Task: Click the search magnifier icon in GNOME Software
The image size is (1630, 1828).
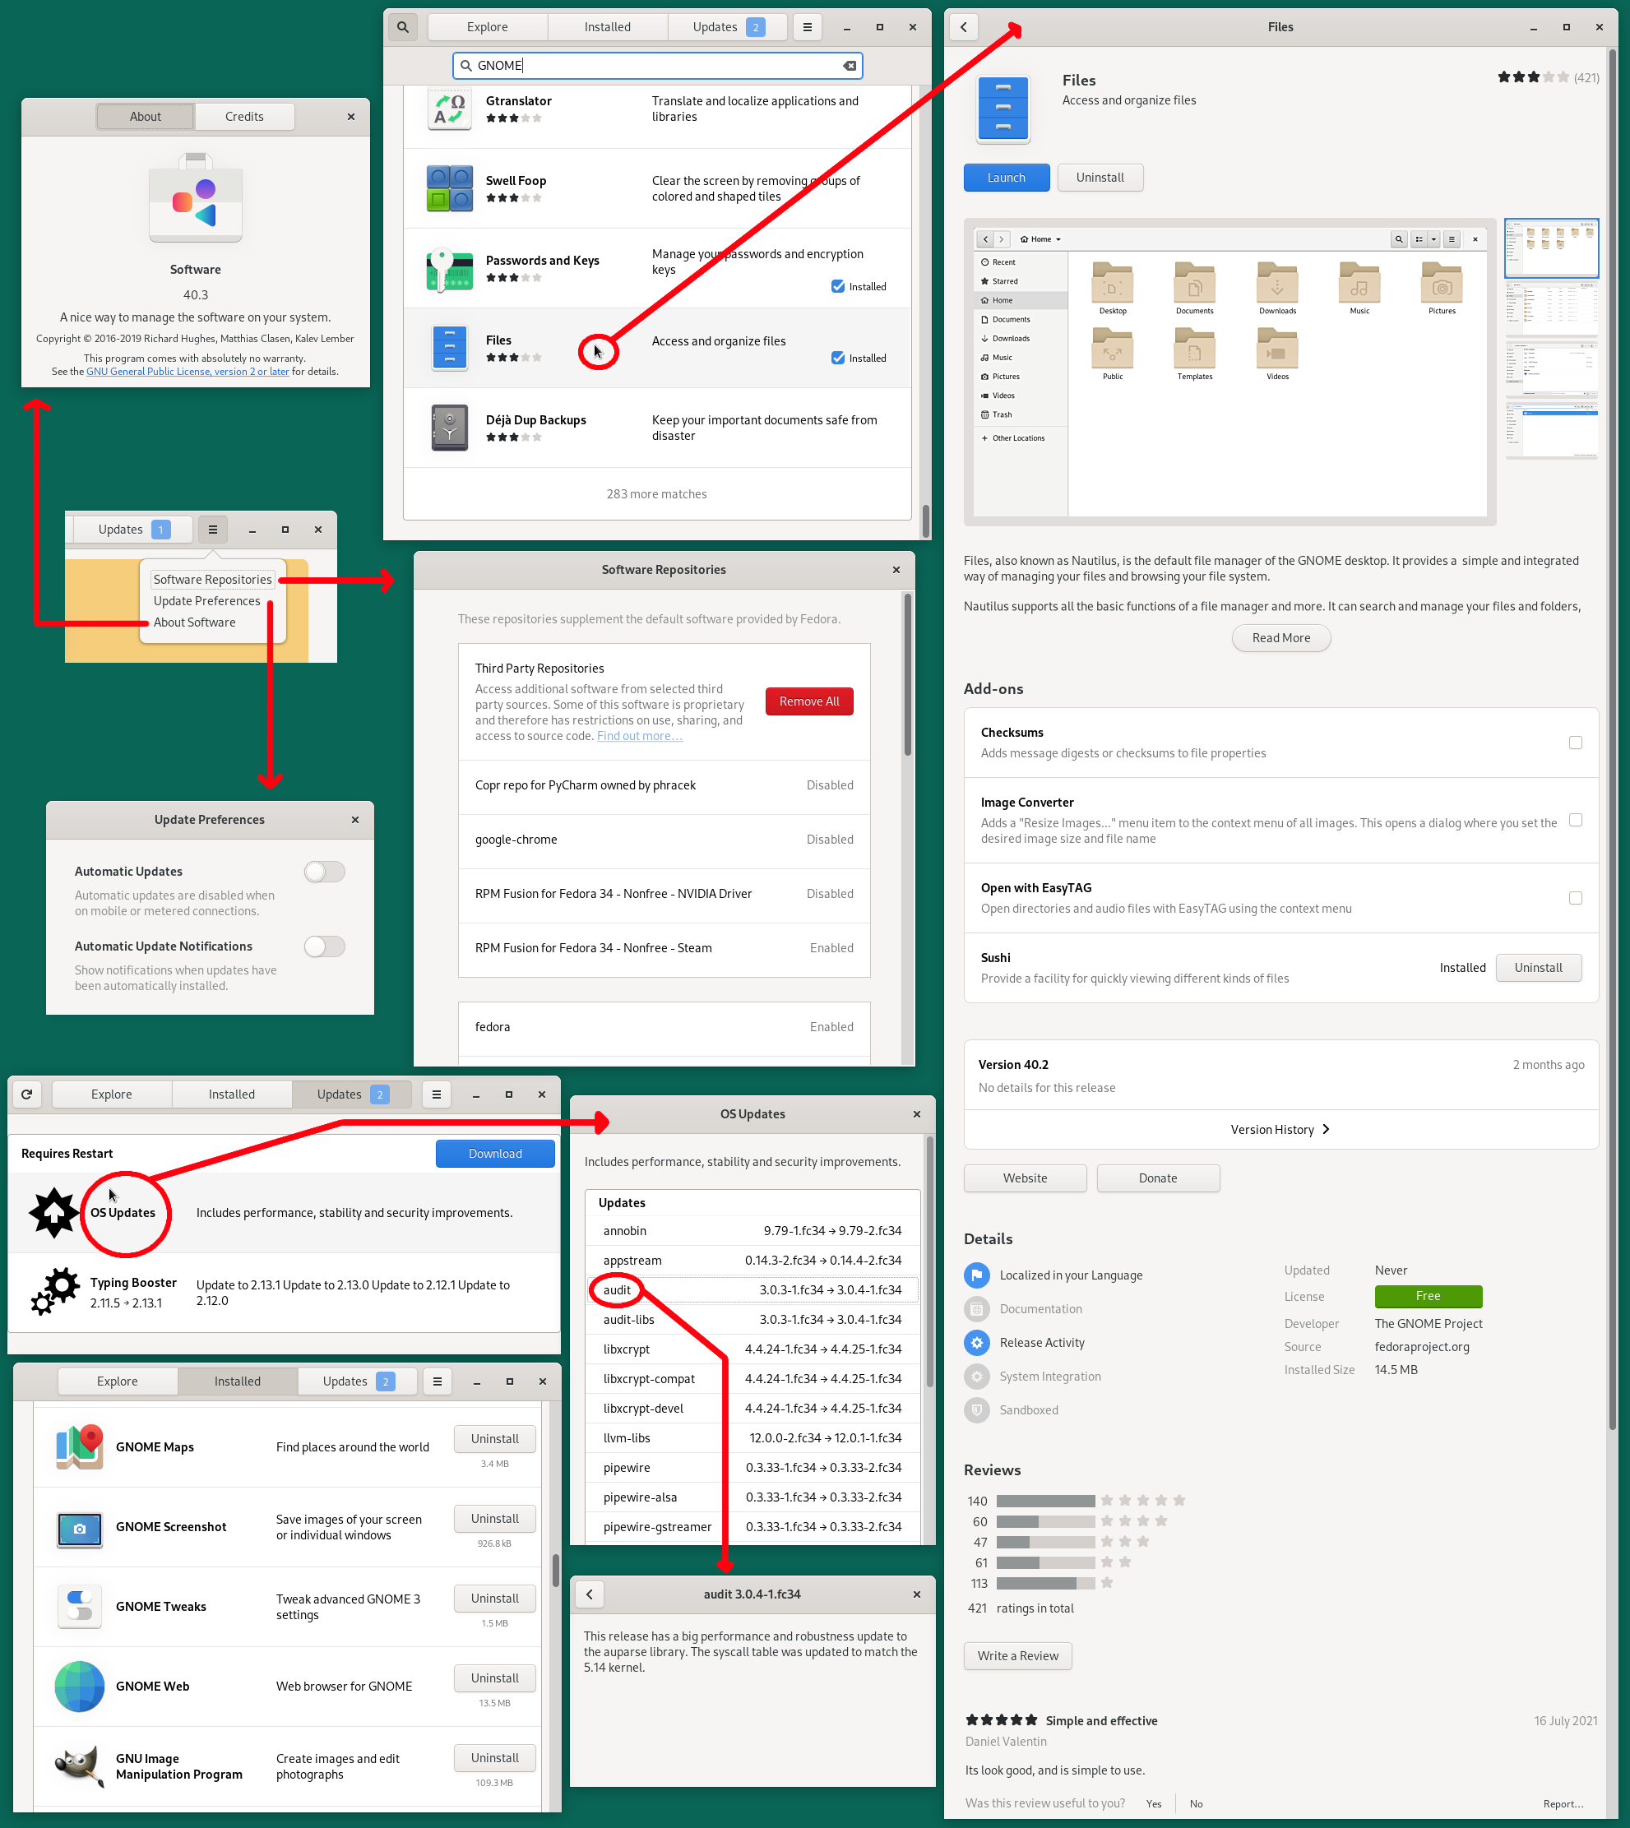Action: (x=403, y=27)
